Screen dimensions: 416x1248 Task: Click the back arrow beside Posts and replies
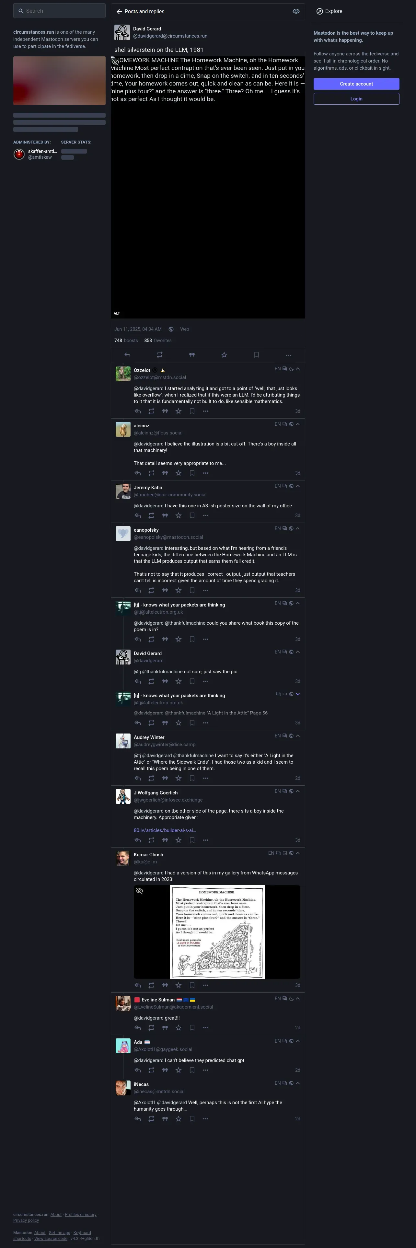point(119,12)
